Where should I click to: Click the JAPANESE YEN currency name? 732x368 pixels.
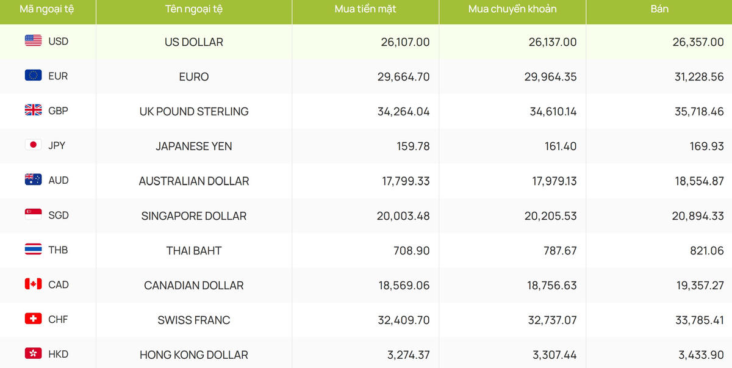[x=194, y=146]
